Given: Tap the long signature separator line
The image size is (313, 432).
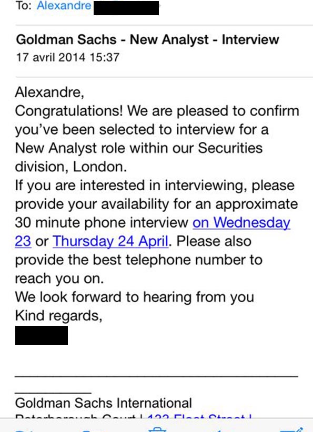Looking at the screenshot, I should [x=156, y=376].
